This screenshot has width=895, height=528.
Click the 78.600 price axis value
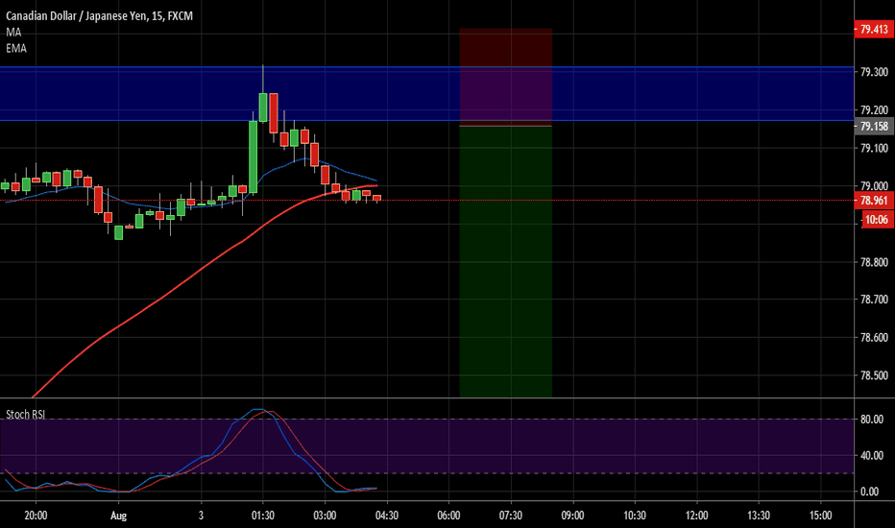coord(874,337)
